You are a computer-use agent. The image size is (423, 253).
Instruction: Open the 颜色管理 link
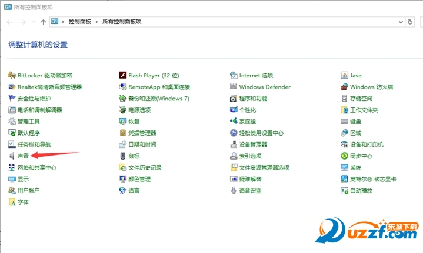point(139,179)
